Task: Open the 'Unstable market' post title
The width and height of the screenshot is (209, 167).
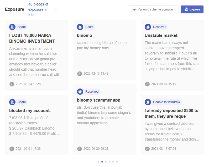Action: (x=161, y=36)
